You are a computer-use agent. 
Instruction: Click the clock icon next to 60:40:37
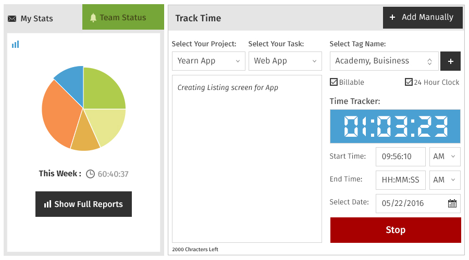click(90, 174)
